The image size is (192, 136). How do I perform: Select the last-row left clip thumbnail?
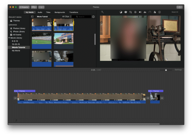click(42, 59)
